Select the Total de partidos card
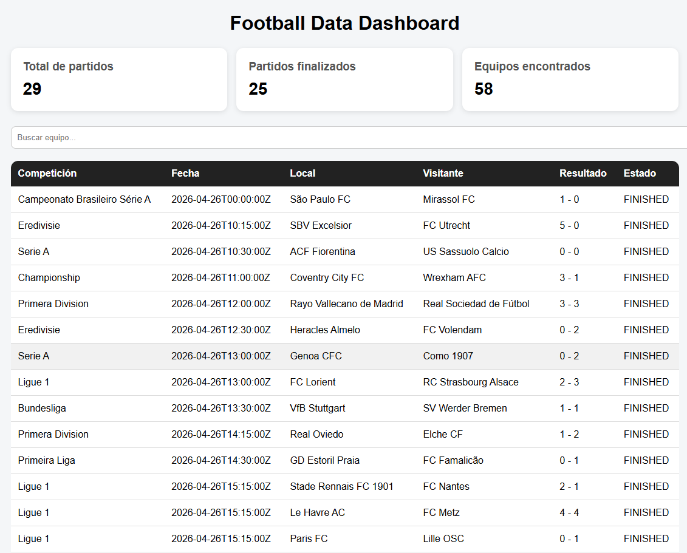The width and height of the screenshot is (687, 553). click(x=118, y=80)
